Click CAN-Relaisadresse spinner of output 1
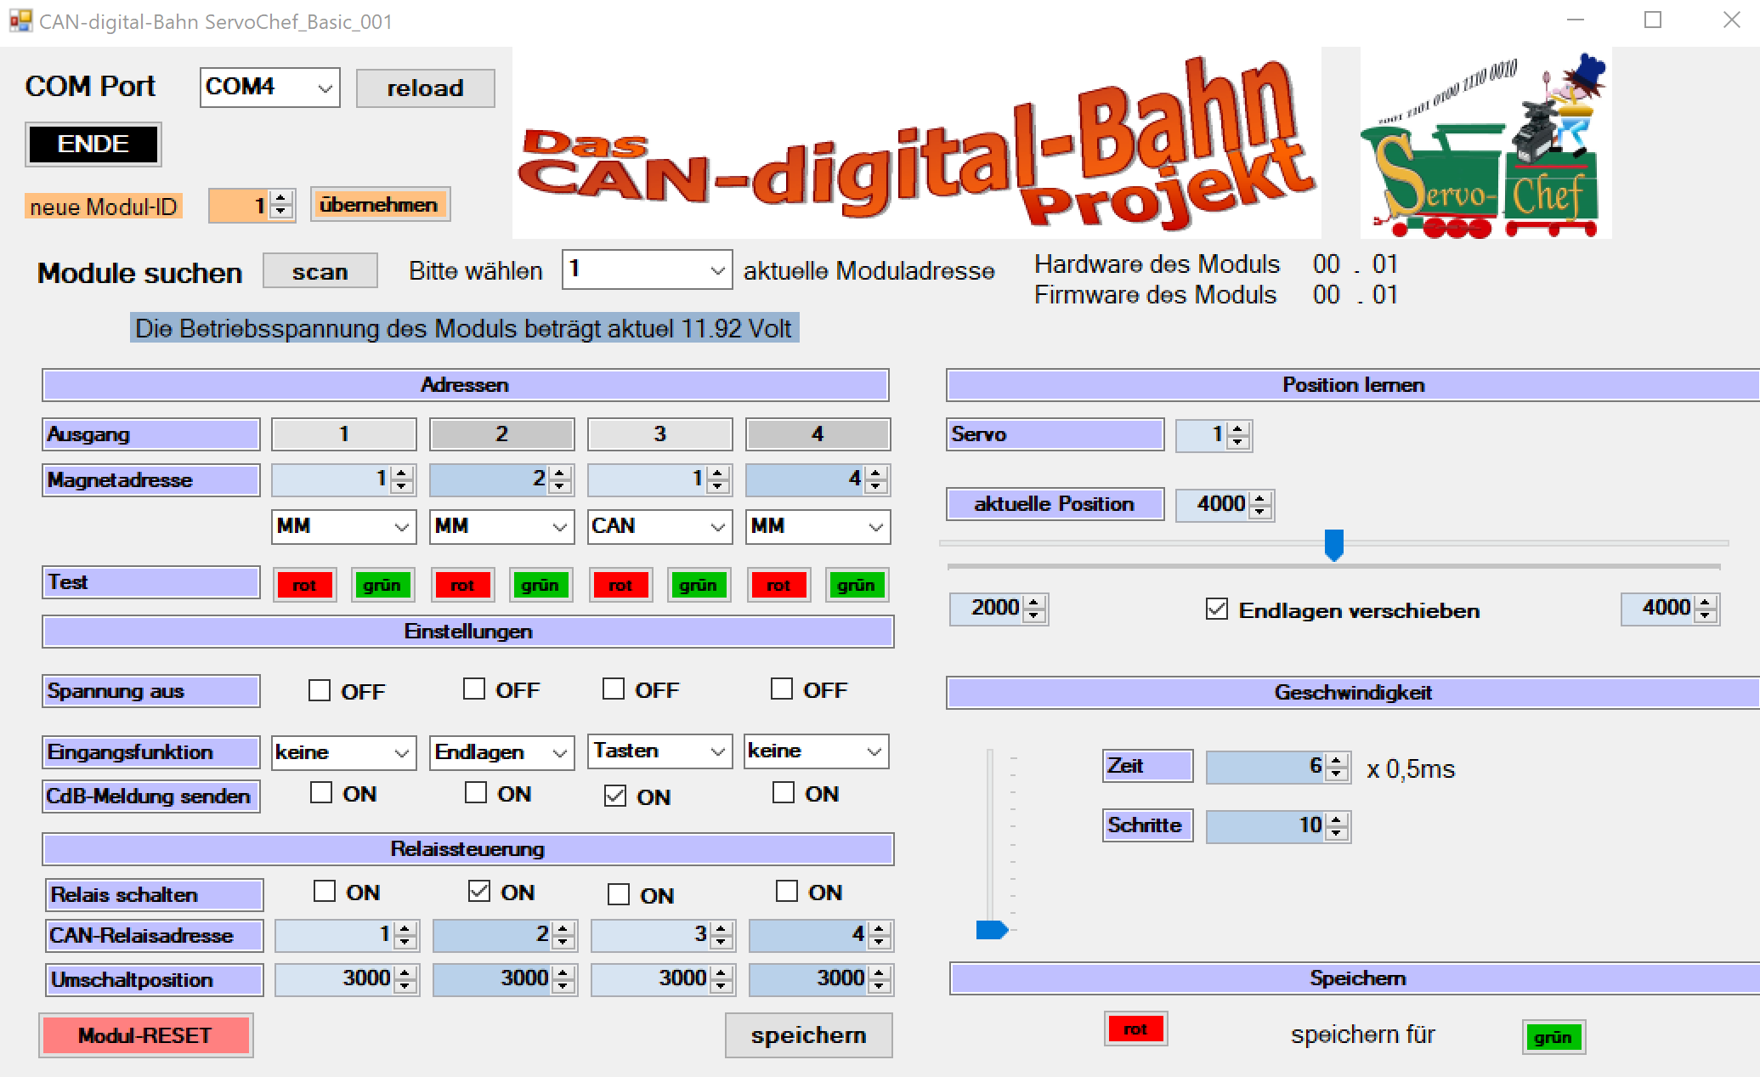 tap(405, 935)
